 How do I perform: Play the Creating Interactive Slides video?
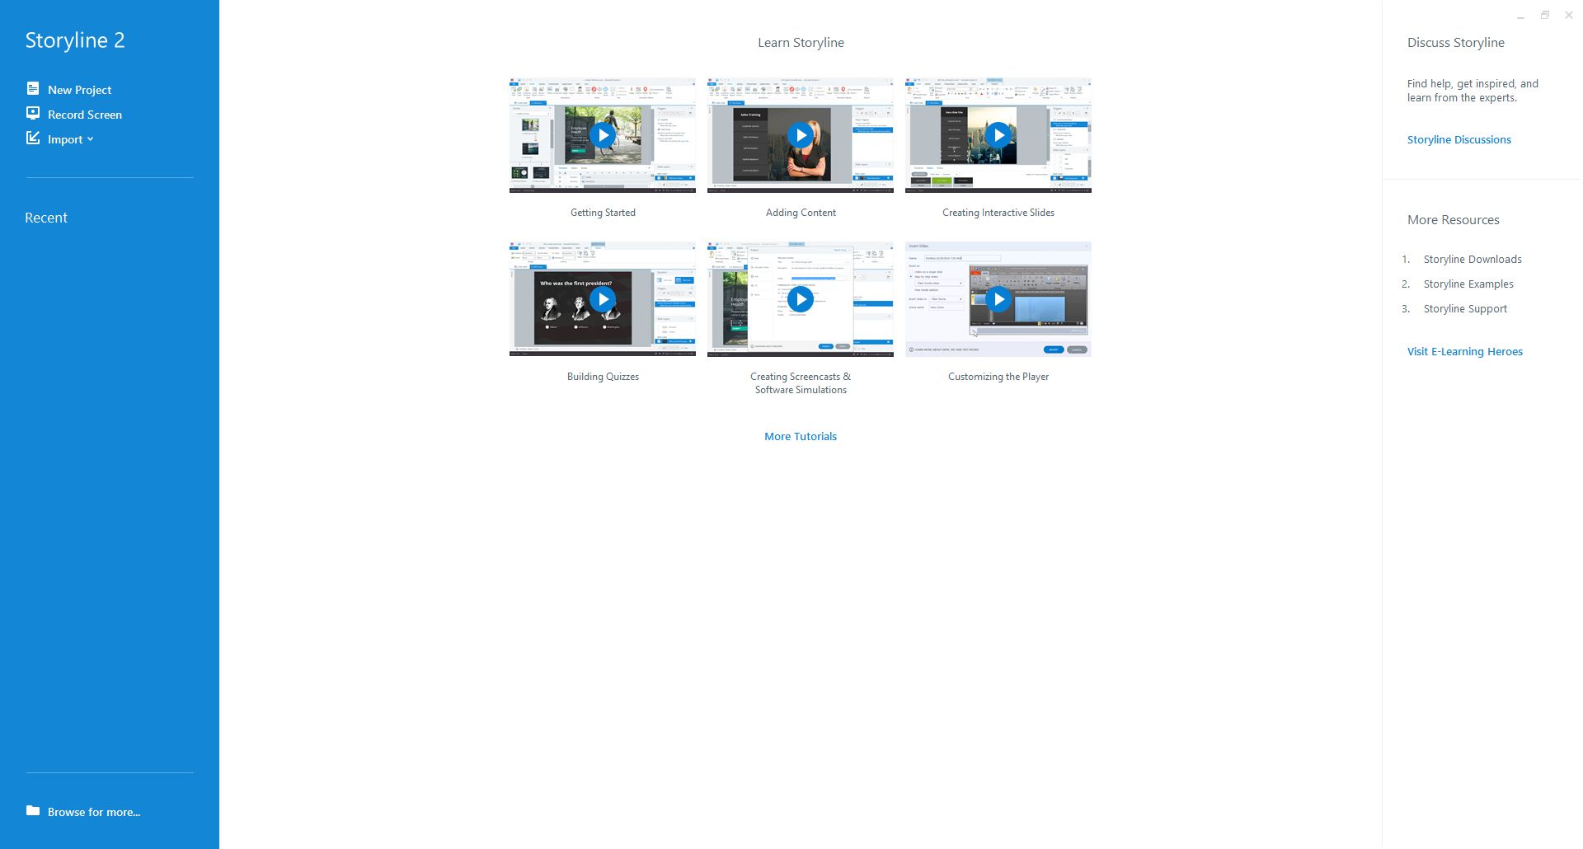point(998,134)
